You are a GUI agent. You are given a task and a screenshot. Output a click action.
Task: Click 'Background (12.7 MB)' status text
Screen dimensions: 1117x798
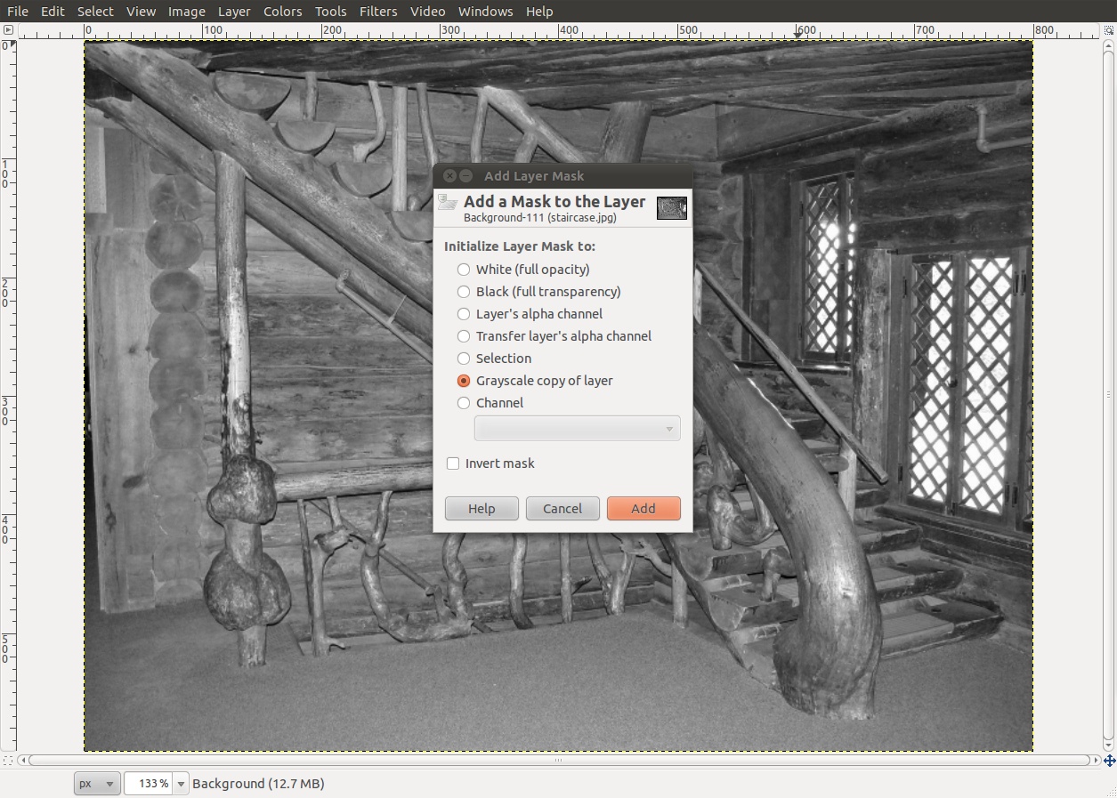(x=258, y=784)
